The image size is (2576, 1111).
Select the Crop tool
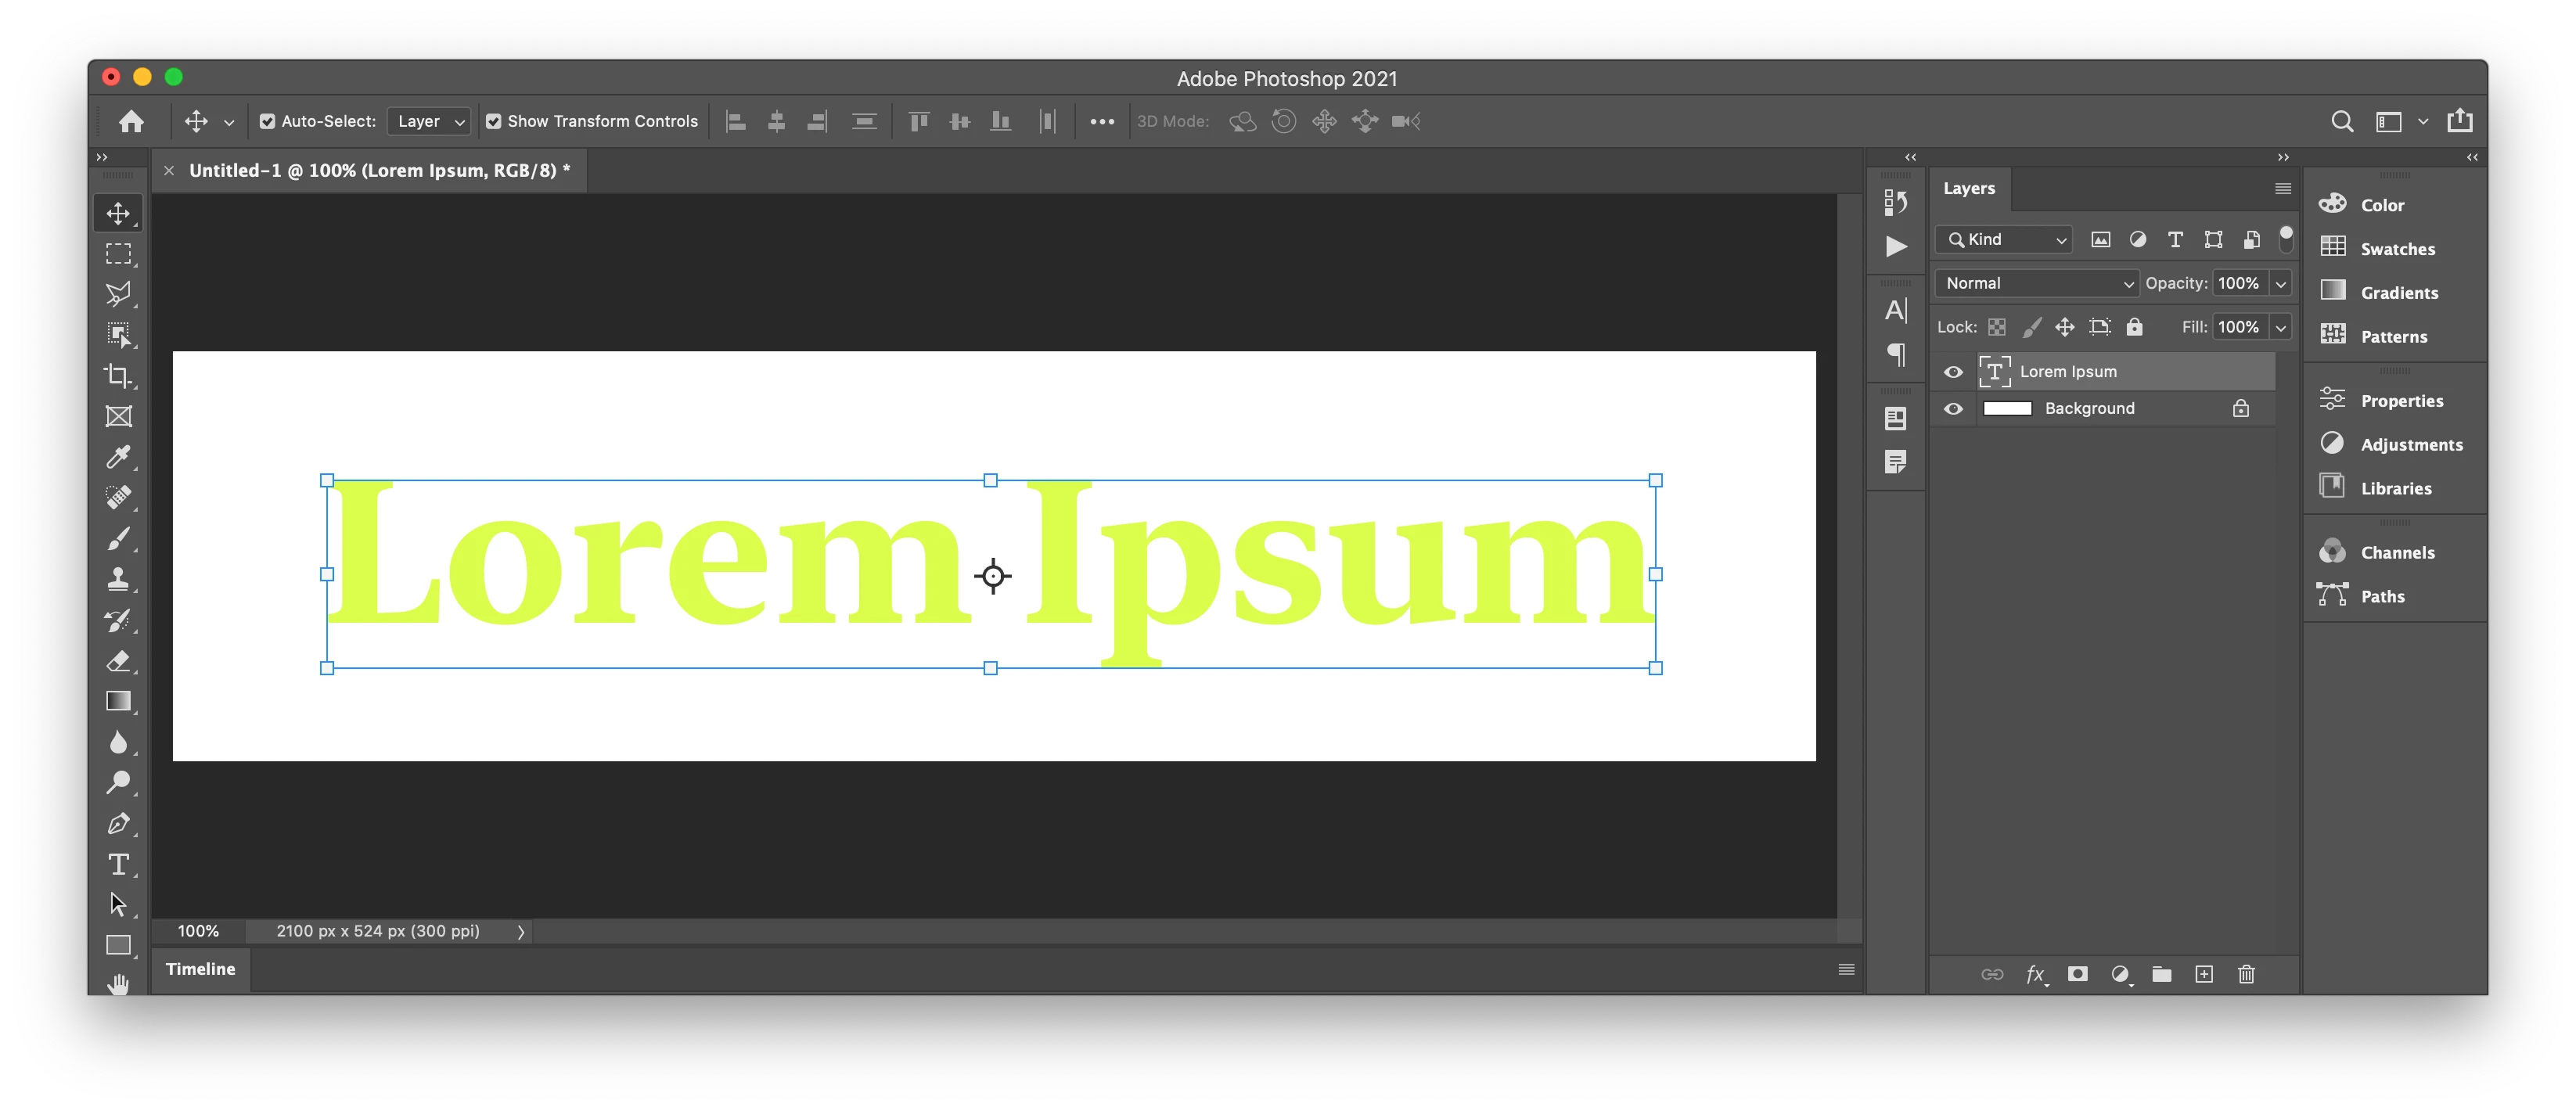[x=118, y=376]
